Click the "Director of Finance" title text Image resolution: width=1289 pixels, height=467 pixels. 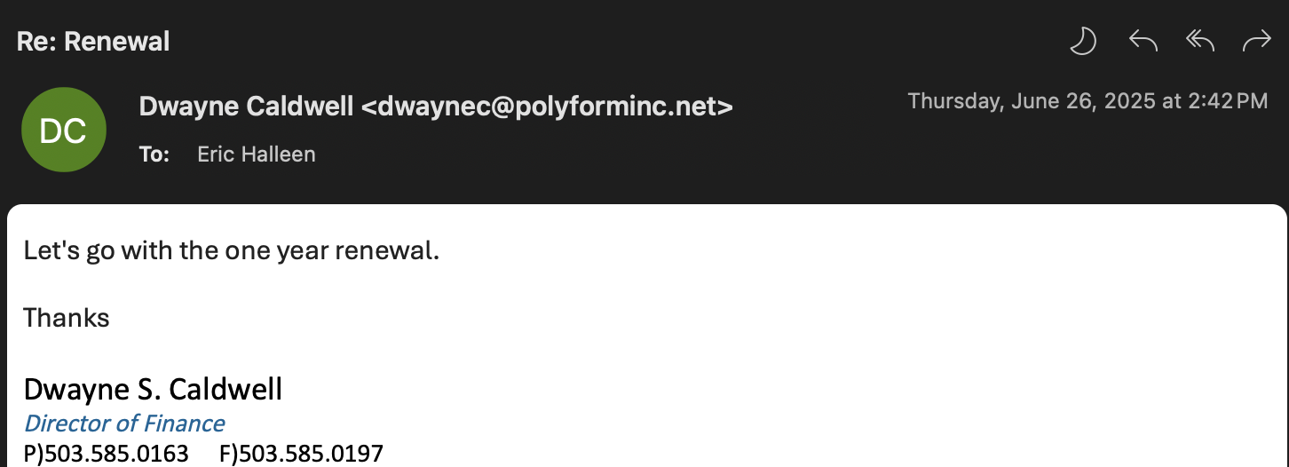[x=124, y=423]
